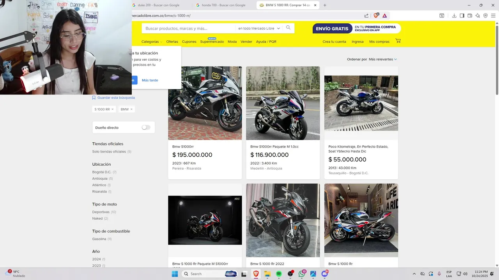Open Cupones in navigation menu
The image size is (499, 280).
point(189,42)
